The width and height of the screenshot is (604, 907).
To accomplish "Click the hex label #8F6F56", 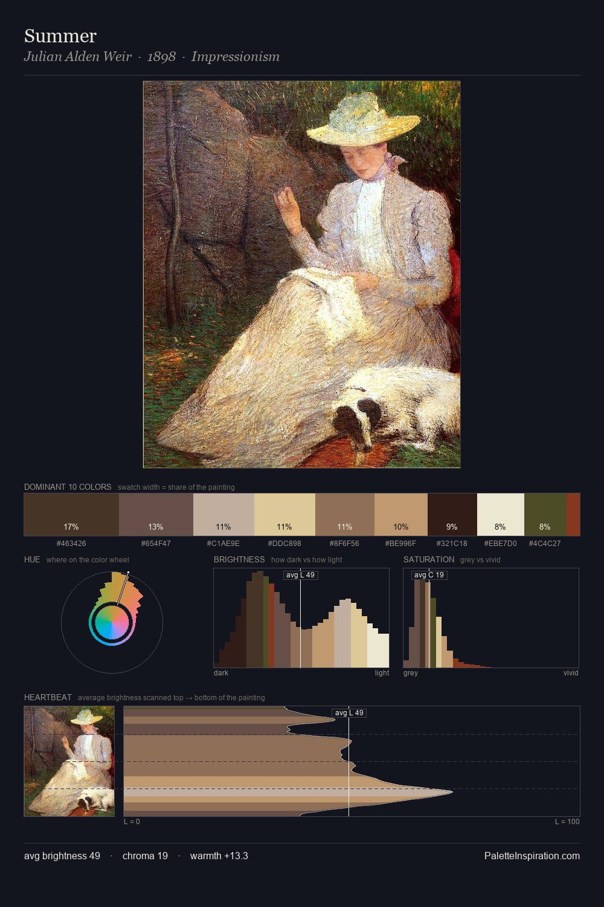I will tap(345, 544).
